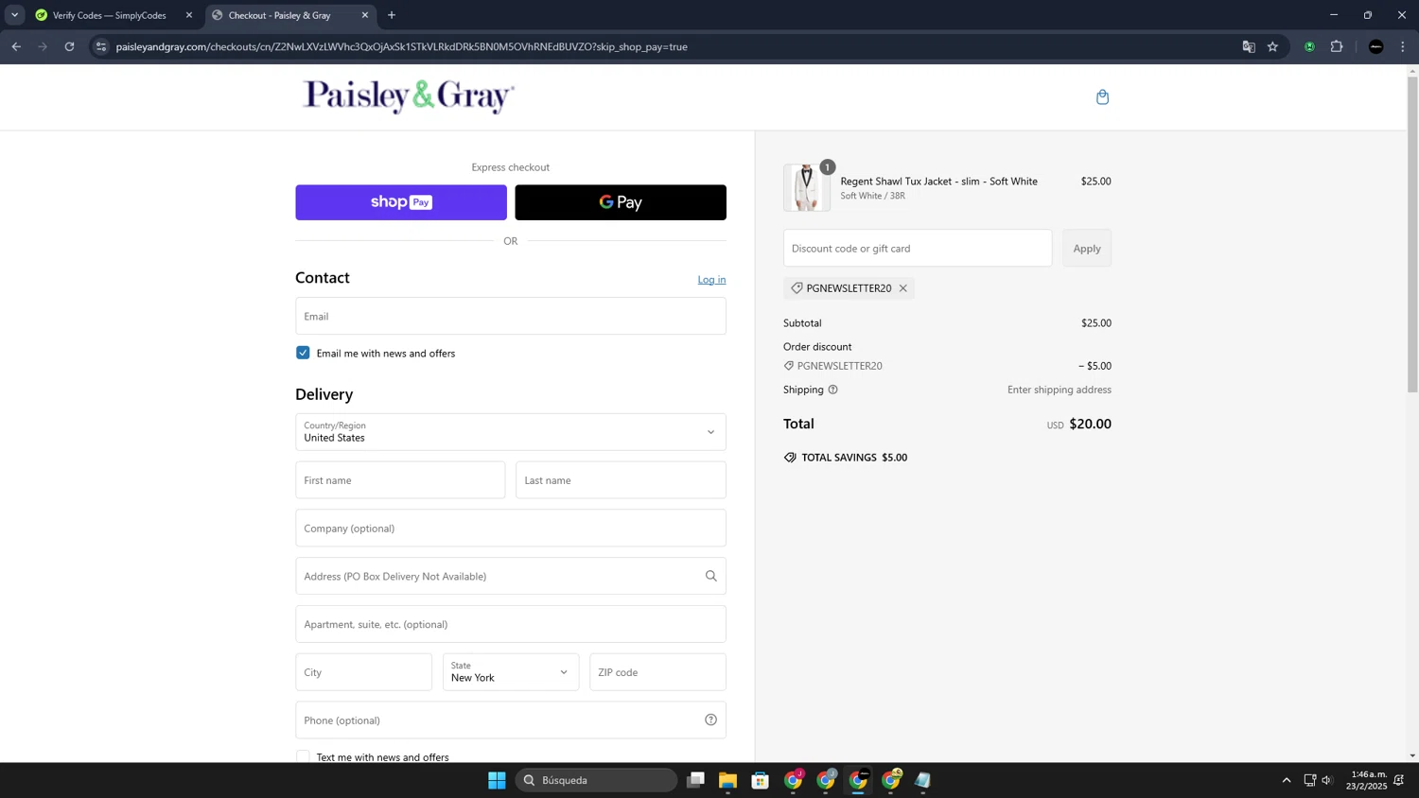
Task: Click the Windows taskbar search box
Action: point(596,780)
